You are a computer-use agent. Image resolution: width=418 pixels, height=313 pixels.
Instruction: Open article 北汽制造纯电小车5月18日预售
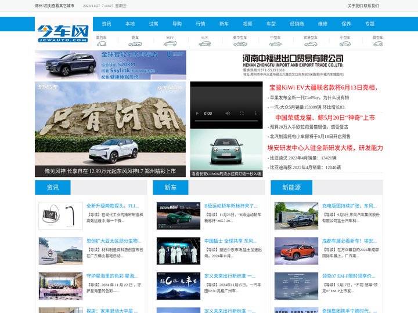pos(310,137)
